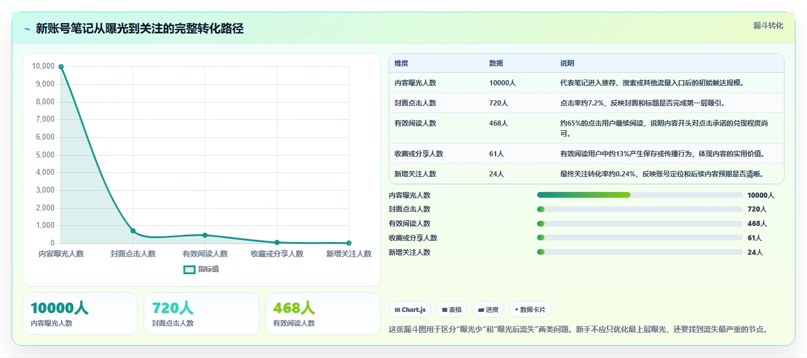Screen dimensions: 807x358
Task: Click the 有效阅读人数 data point on the chart
Action: (205, 235)
